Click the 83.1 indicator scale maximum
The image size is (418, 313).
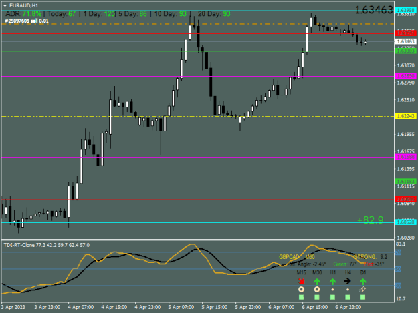click(401, 244)
